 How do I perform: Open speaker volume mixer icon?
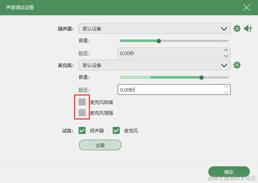point(248,28)
